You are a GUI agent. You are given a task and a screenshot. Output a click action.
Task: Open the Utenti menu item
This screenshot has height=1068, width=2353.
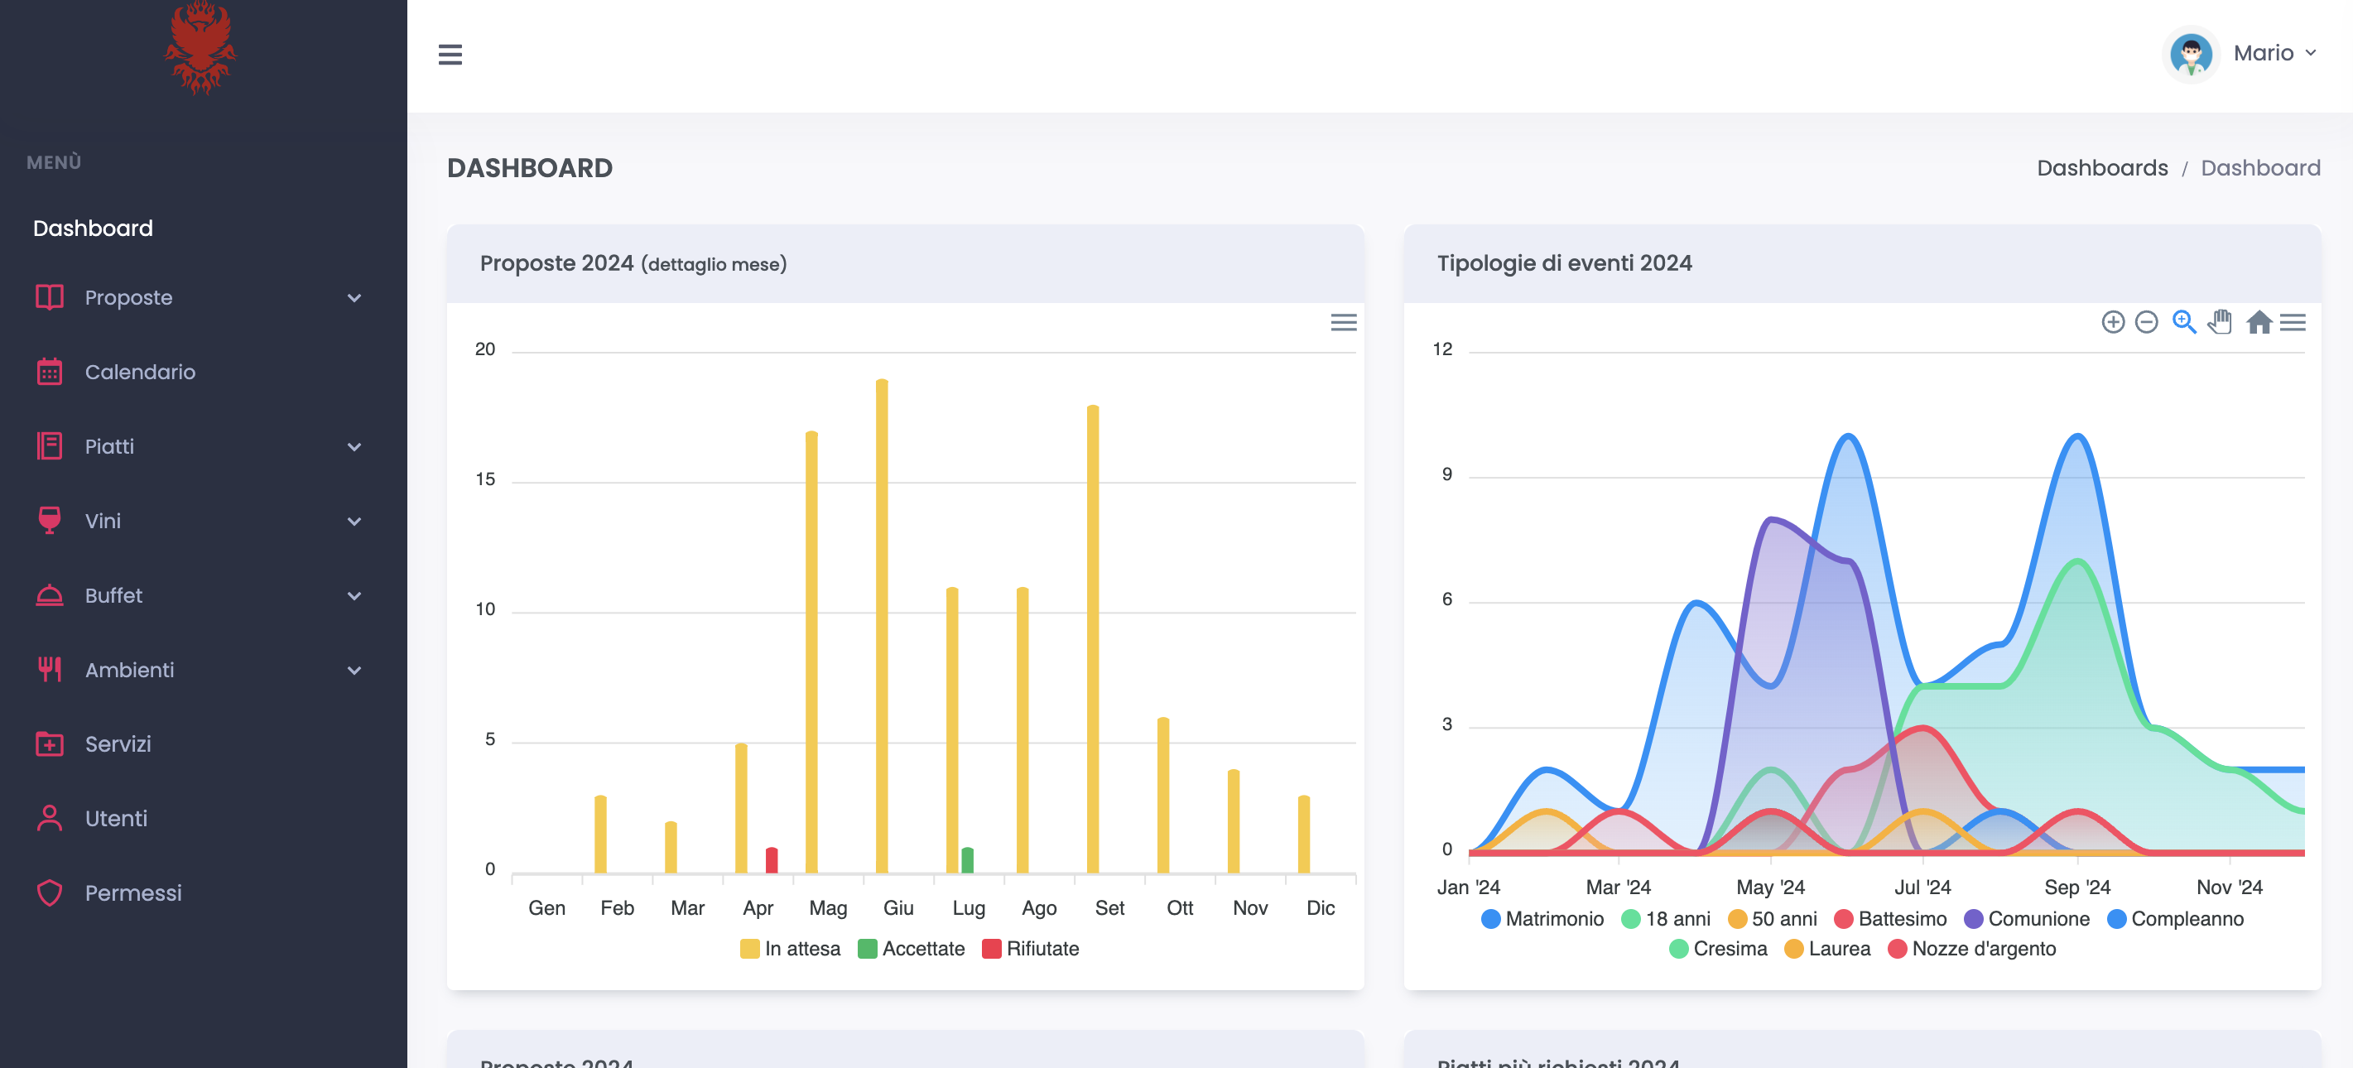[116, 819]
